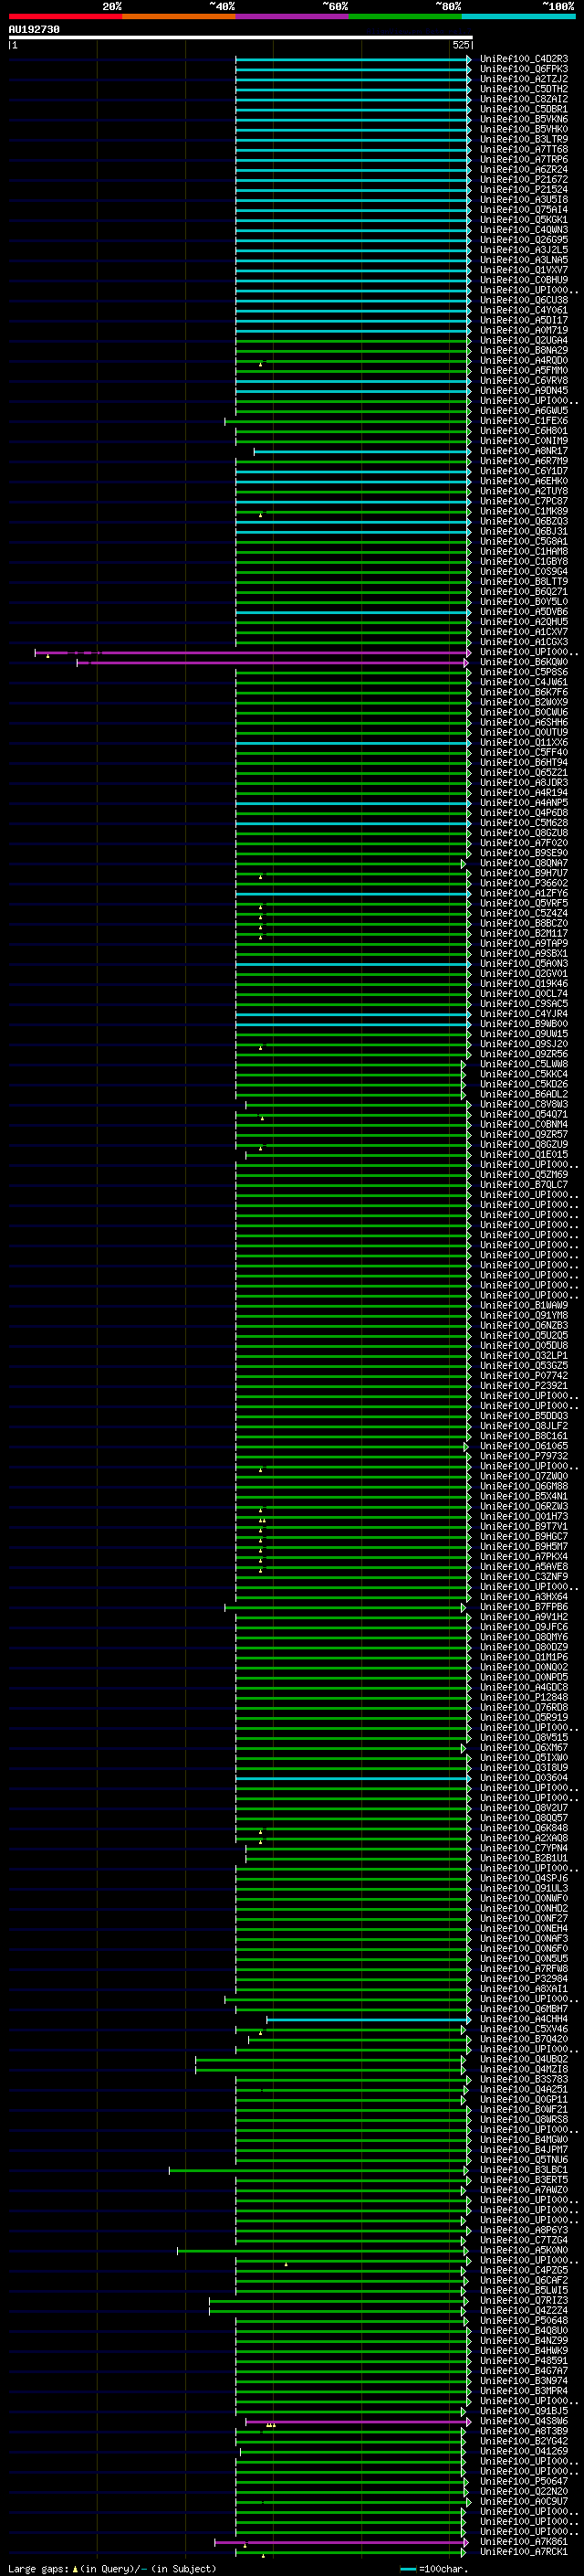The height and width of the screenshot is (2576, 584).
Task: Open hit UniRef100_B5X4N1
Action: pos(524,1497)
